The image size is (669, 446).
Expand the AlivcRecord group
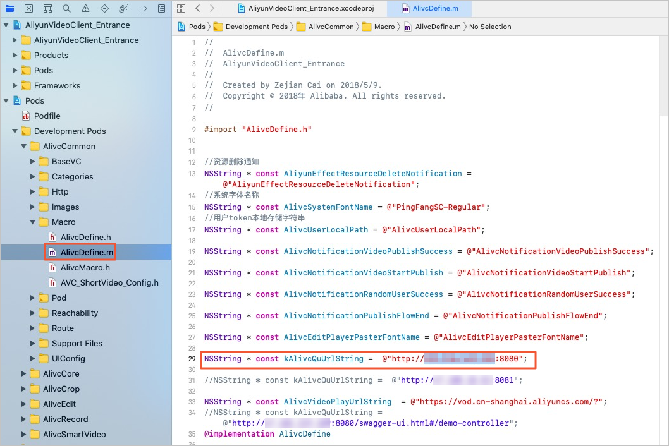[x=23, y=419]
